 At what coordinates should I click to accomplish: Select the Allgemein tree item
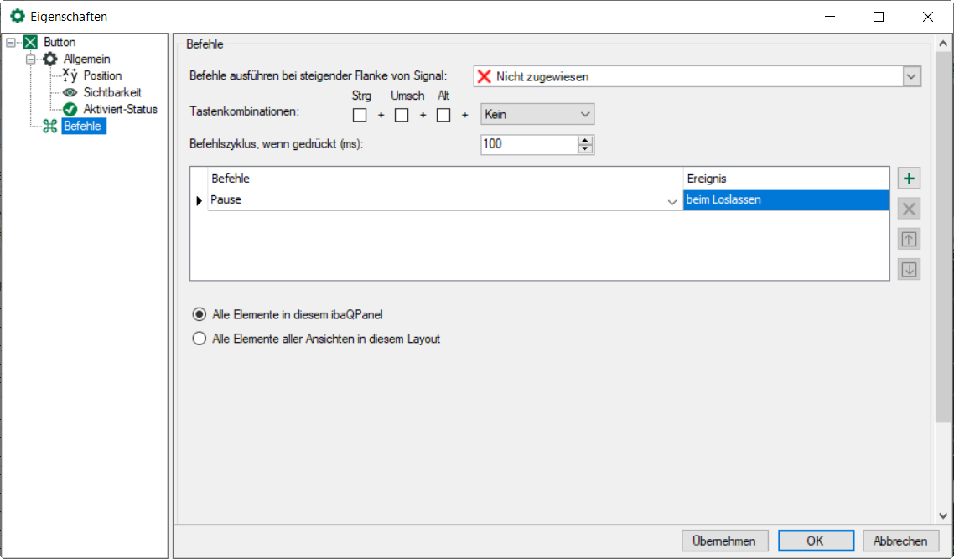[86, 59]
